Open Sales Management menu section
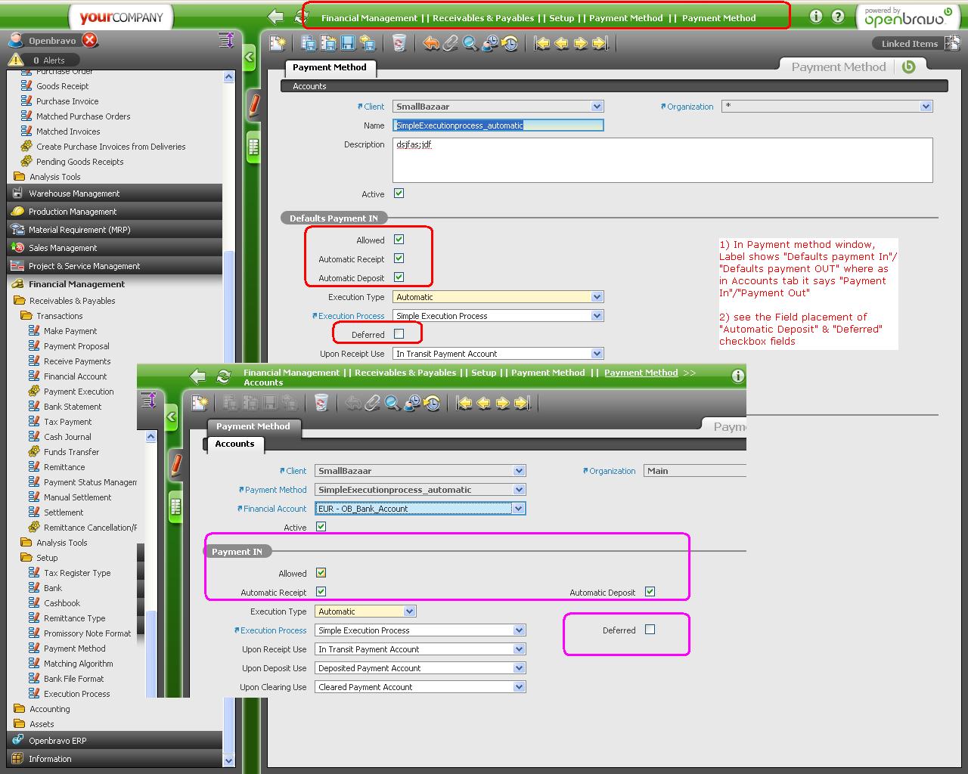The height and width of the screenshot is (774, 968). point(115,248)
